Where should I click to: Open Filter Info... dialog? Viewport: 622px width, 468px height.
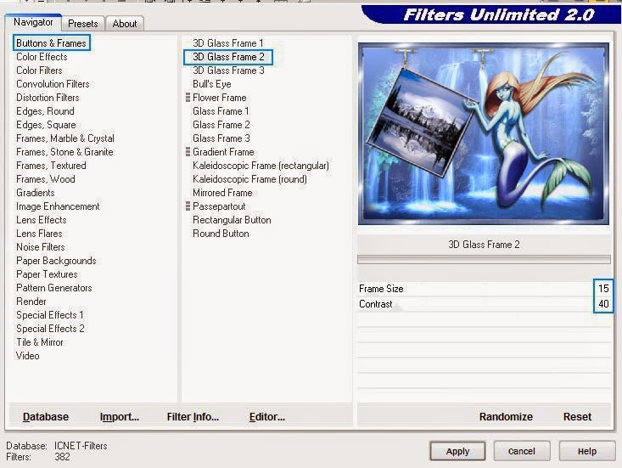(193, 417)
